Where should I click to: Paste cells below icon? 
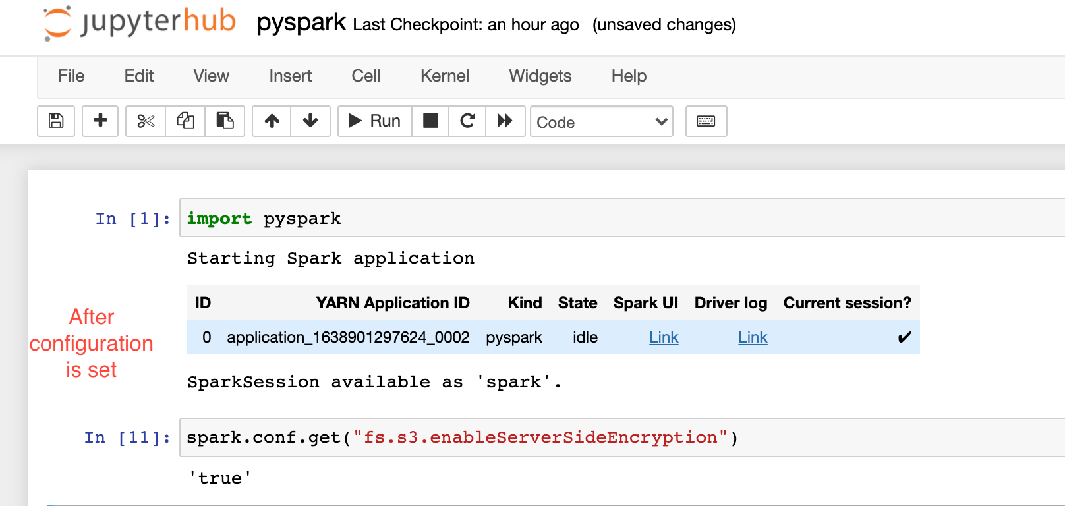tap(225, 121)
